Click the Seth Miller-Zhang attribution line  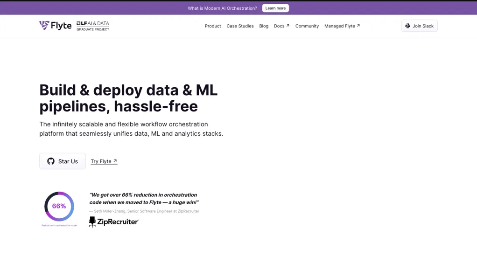point(144,211)
